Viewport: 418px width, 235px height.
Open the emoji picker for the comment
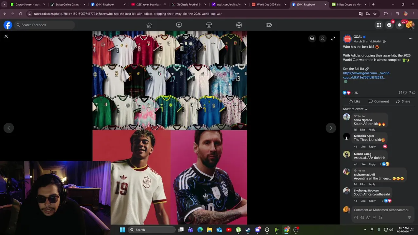(362, 218)
